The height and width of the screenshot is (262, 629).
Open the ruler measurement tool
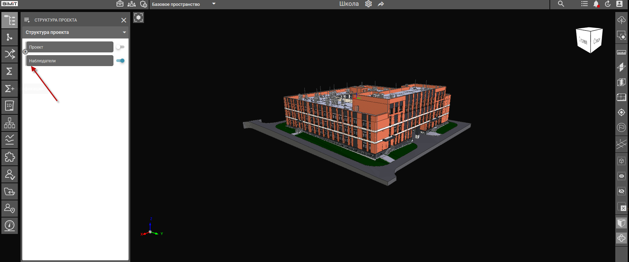(621, 52)
